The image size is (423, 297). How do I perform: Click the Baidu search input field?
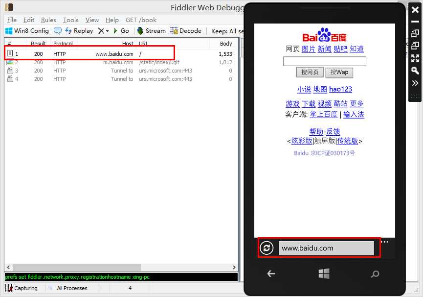pyautogui.click(x=325, y=61)
